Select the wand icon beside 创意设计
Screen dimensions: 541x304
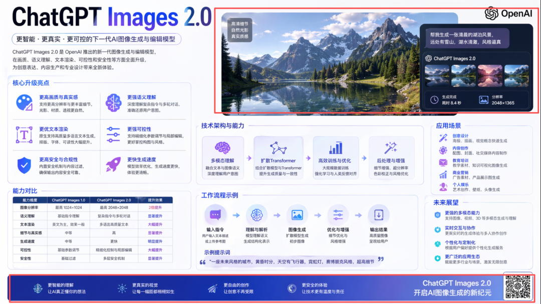[443, 138]
